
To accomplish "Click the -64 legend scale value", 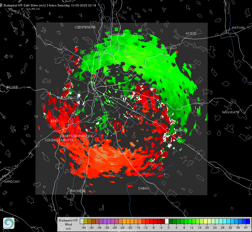I will click(x=84, y=228).
